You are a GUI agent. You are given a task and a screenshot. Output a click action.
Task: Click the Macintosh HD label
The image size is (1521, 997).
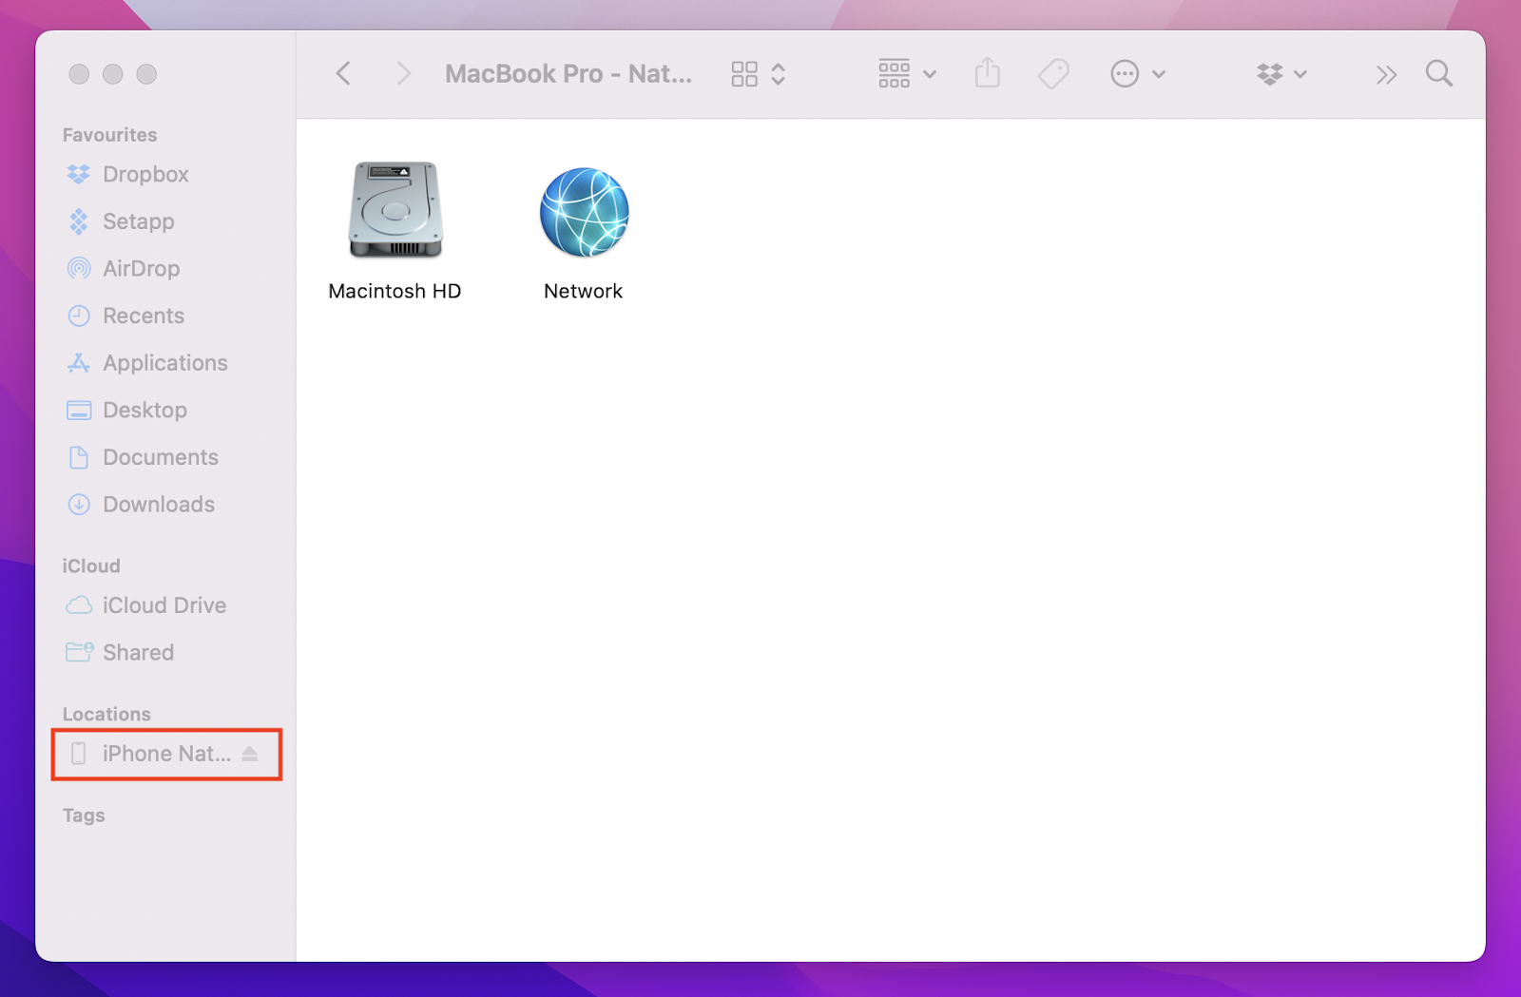click(x=395, y=291)
